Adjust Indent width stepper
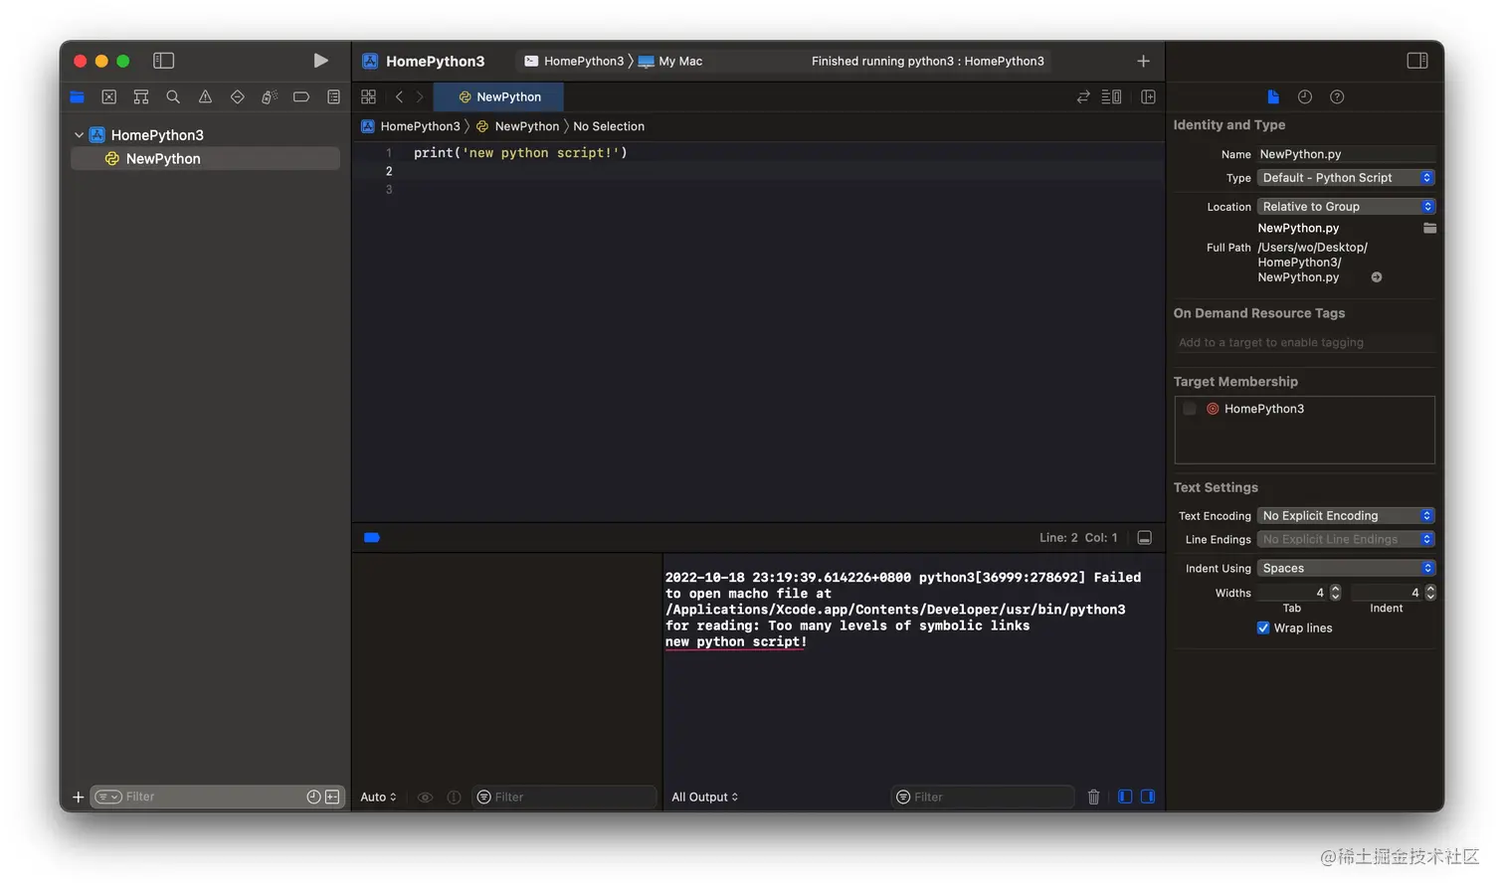The image size is (1504, 891). tap(1430, 592)
